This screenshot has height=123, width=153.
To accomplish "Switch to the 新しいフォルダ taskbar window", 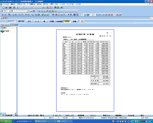I will [x=44, y=121].
